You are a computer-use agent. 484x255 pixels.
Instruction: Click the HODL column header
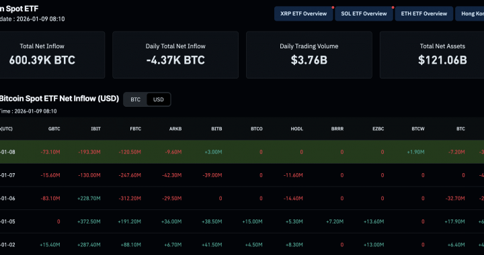click(297, 129)
